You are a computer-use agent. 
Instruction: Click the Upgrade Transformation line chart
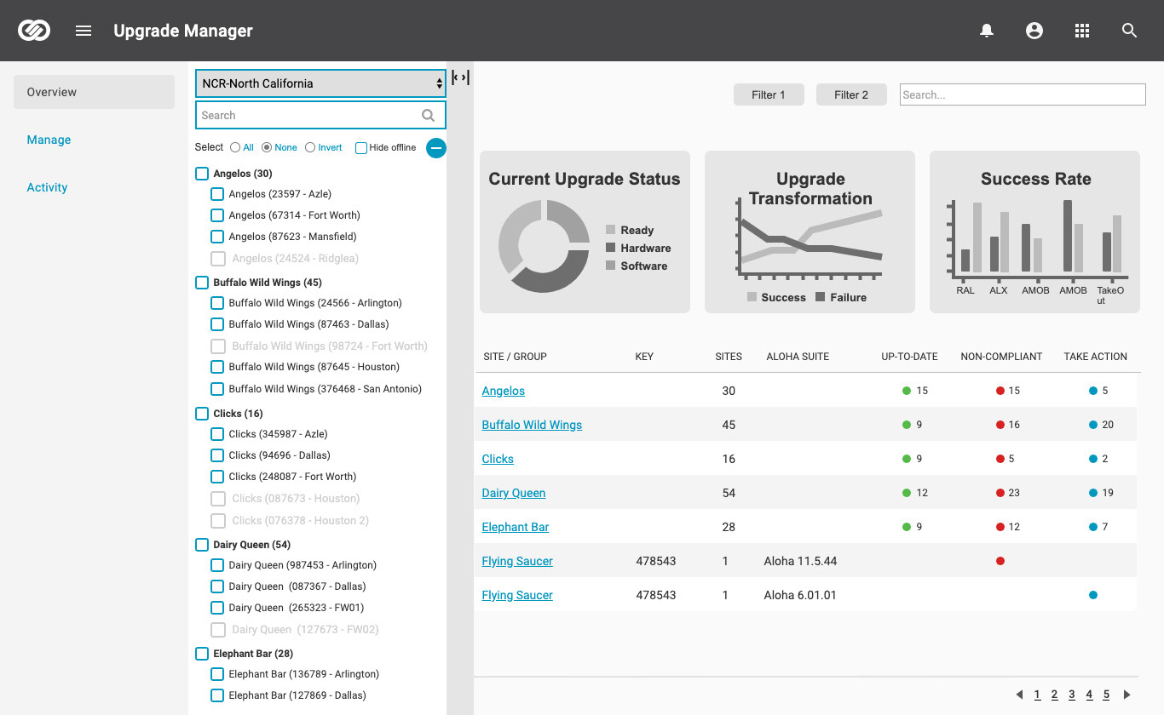tap(808, 239)
